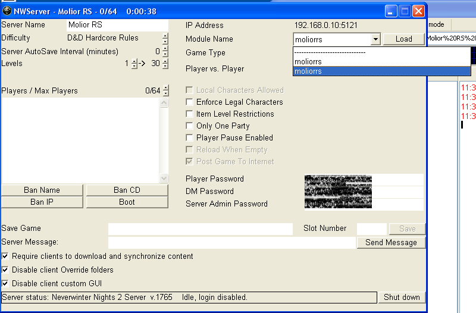Enable Player Pause Enabled checkbox
Screen dimensions: 476x313
[189, 138]
